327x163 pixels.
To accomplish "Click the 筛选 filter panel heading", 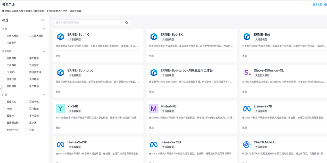I will 5,20.
